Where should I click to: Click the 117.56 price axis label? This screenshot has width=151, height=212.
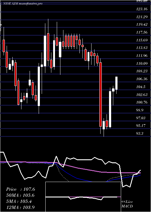(141, 33)
